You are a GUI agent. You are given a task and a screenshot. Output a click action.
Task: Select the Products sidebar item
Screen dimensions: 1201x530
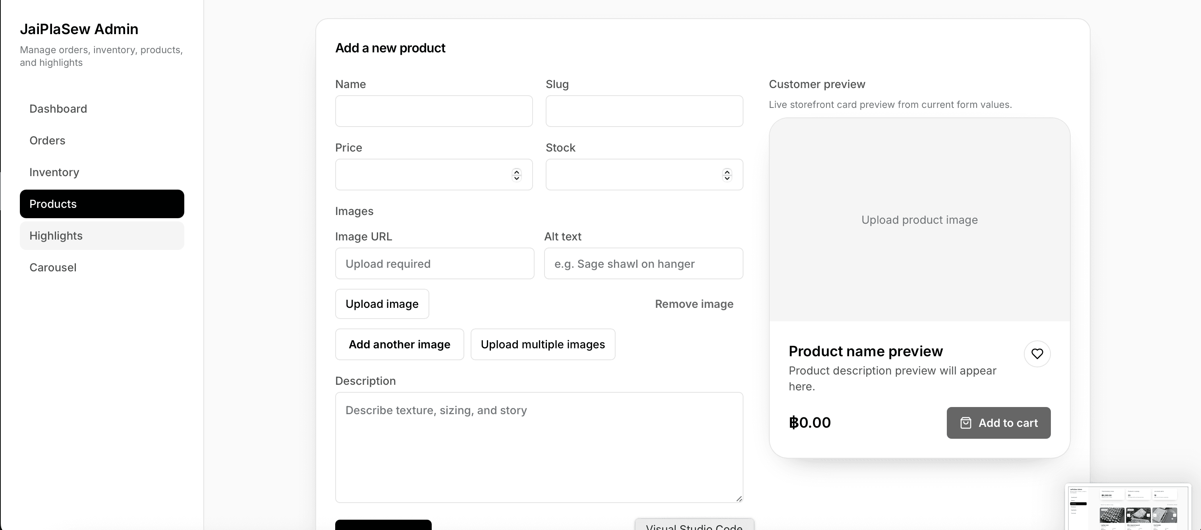102,204
